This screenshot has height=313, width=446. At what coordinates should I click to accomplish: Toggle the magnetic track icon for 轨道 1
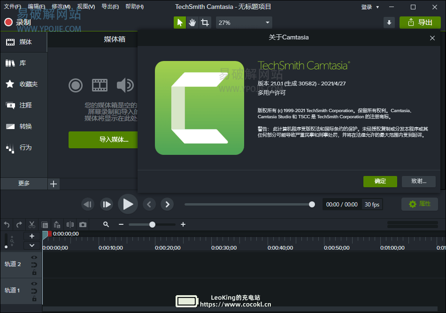point(34,291)
